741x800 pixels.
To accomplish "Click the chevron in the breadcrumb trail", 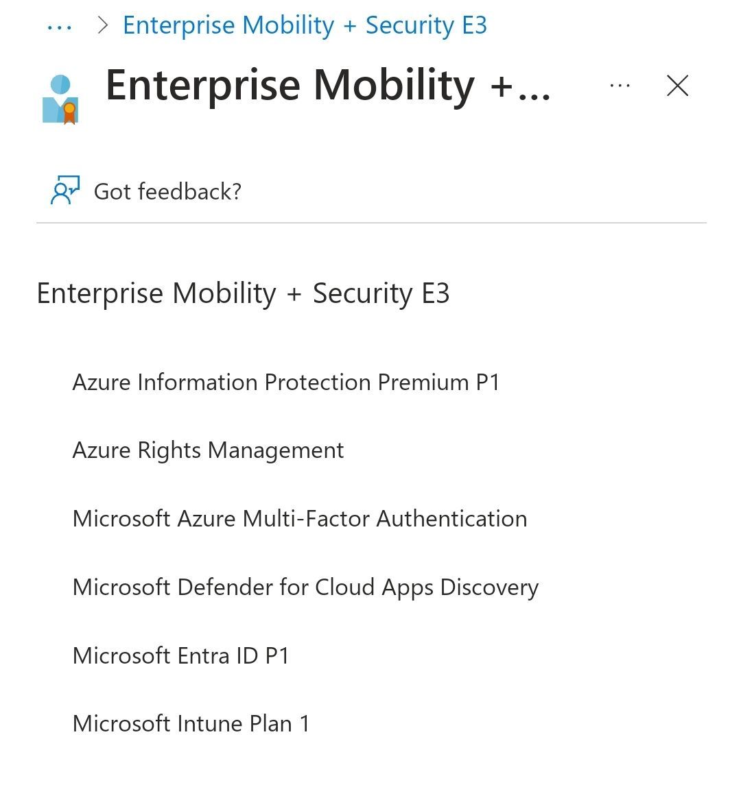I will point(104,25).
